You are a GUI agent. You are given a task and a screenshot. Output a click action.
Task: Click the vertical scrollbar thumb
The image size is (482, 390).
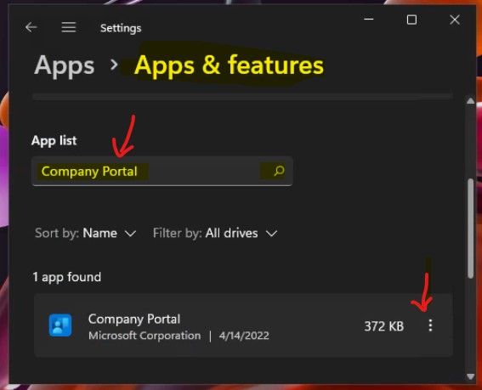point(471,229)
